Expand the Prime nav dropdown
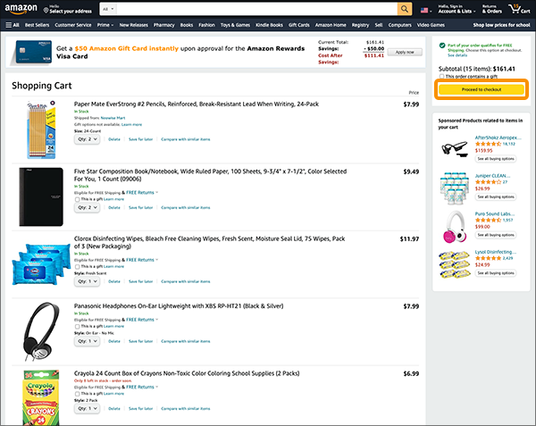Image resolution: width=536 pixels, height=426 pixels. [x=105, y=25]
